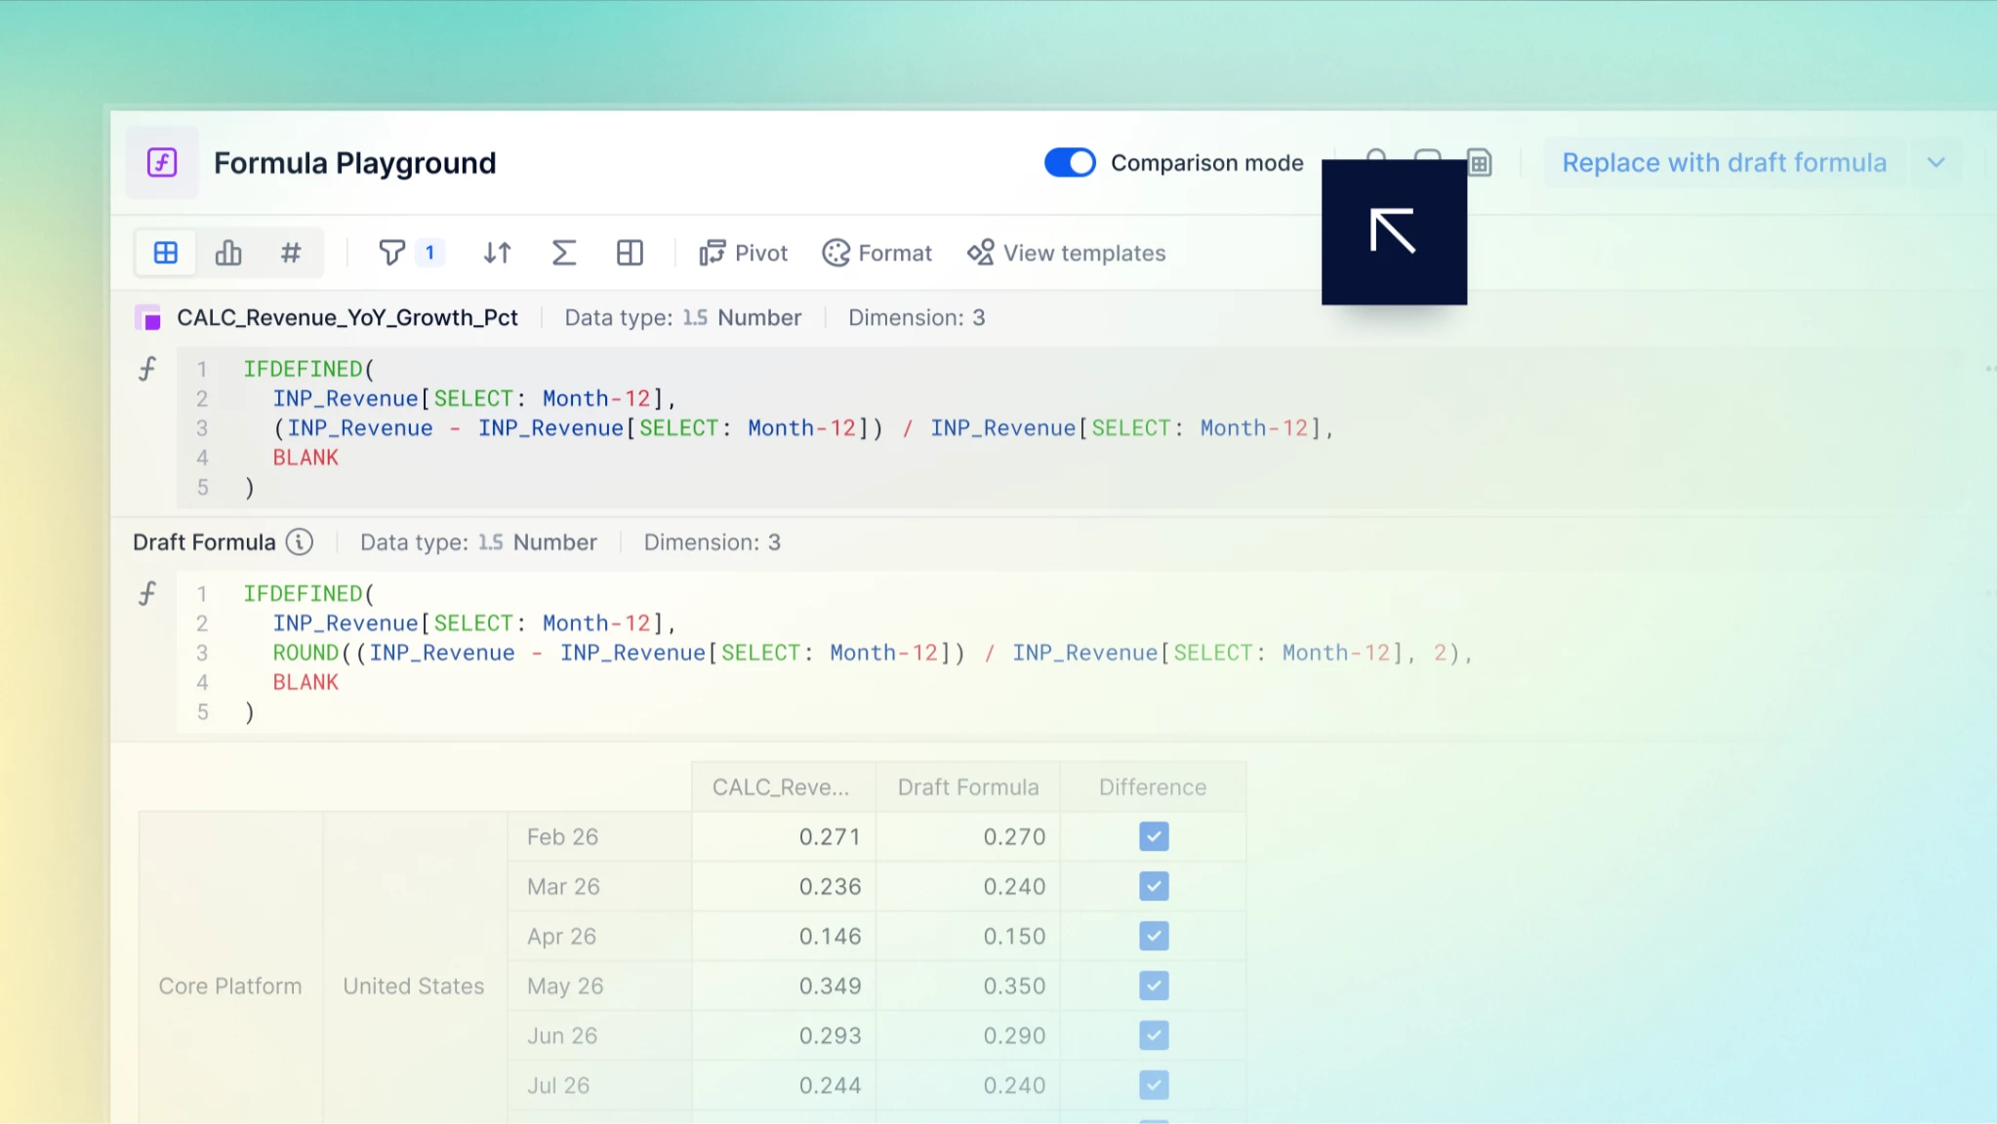Image resolution: width=1997 pixels, height=1124 pixels.
Task: Click the split column layout icon
Action: [630, 253]
